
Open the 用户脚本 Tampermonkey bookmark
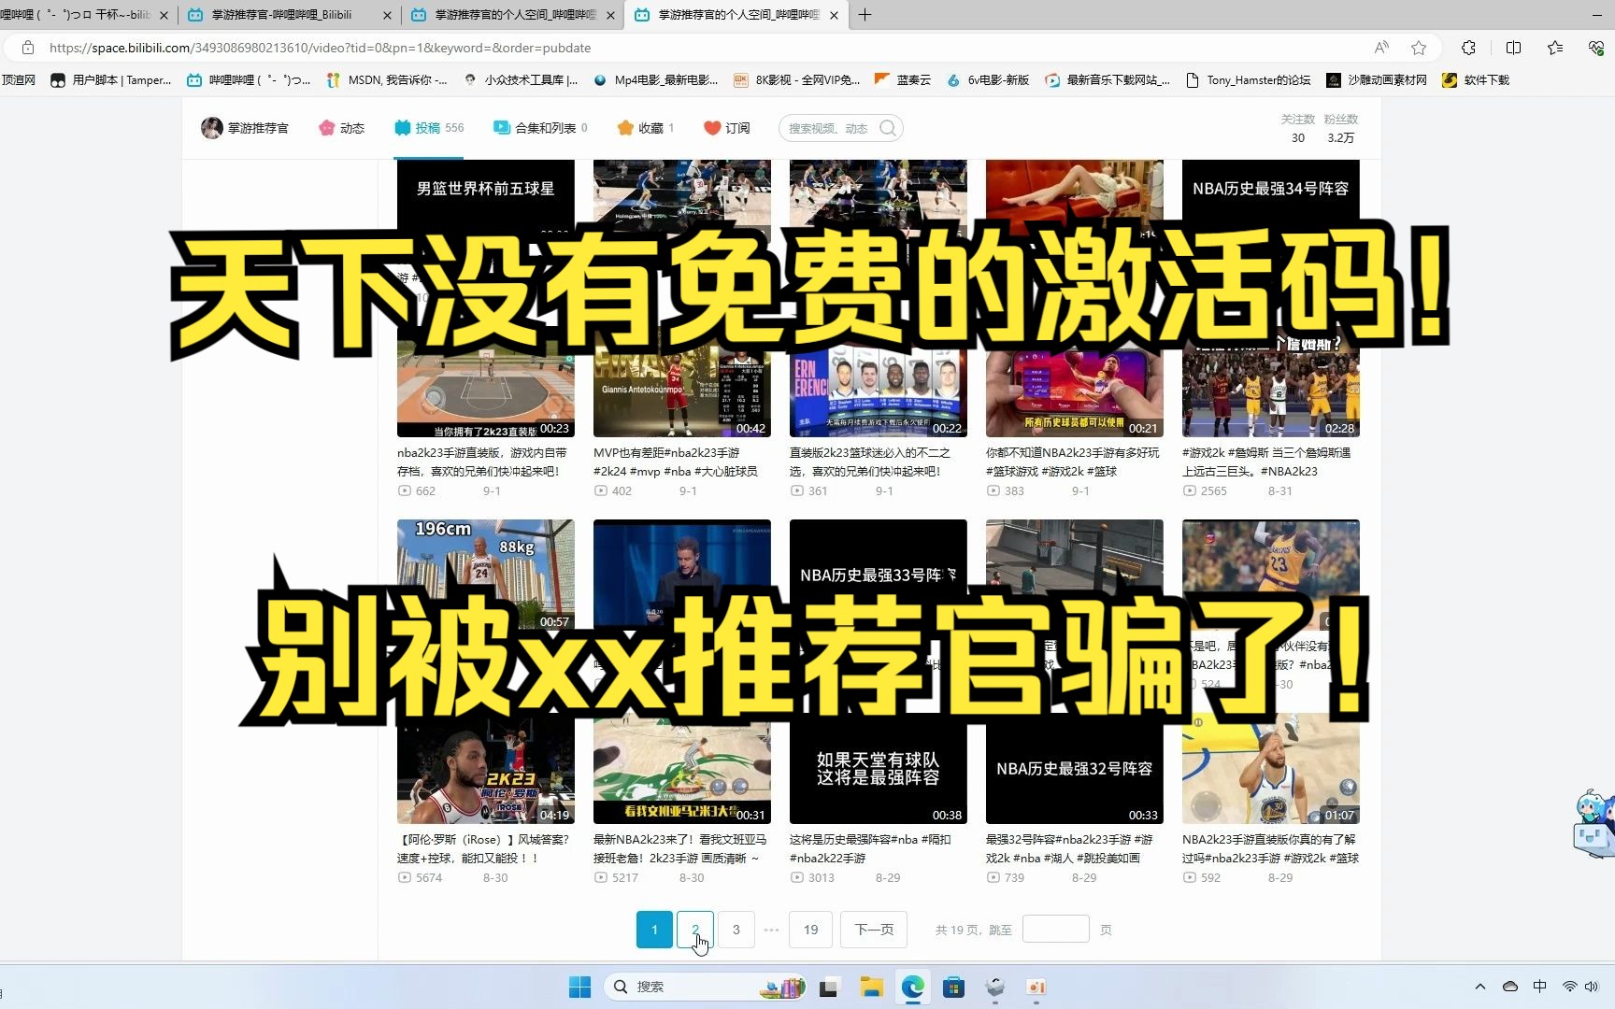tap(111, 80)
